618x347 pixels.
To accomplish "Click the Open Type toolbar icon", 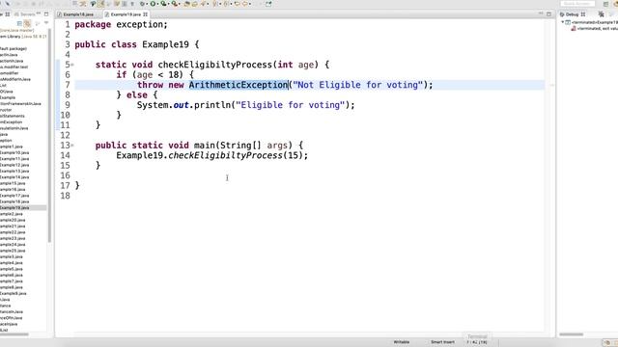I will (x=186, y=4).
